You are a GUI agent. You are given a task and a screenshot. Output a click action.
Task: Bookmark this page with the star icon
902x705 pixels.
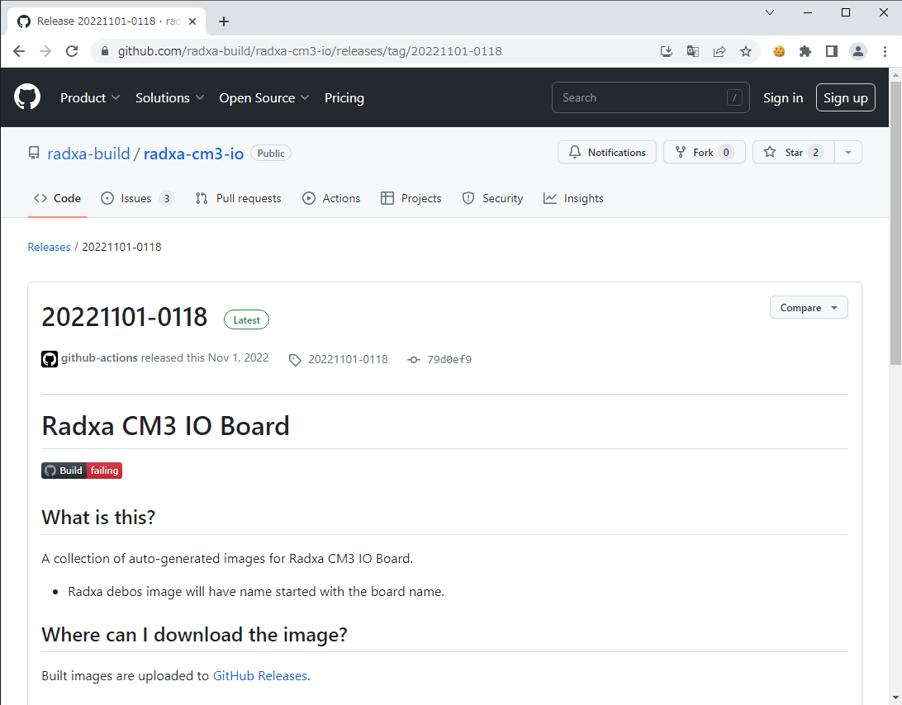point(746,51)
